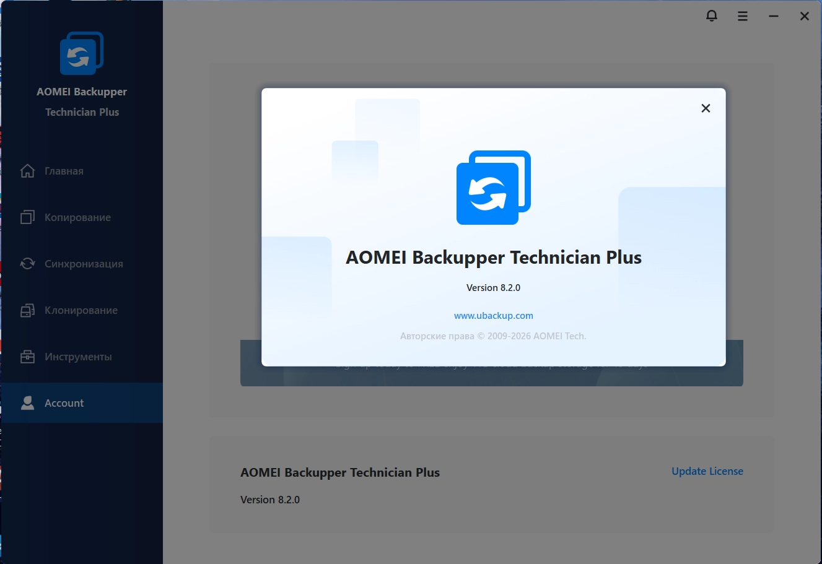Open the Копирование backup section
Image resolution: width=822 pixels, height=564 pixels.
tap(82, 217)
